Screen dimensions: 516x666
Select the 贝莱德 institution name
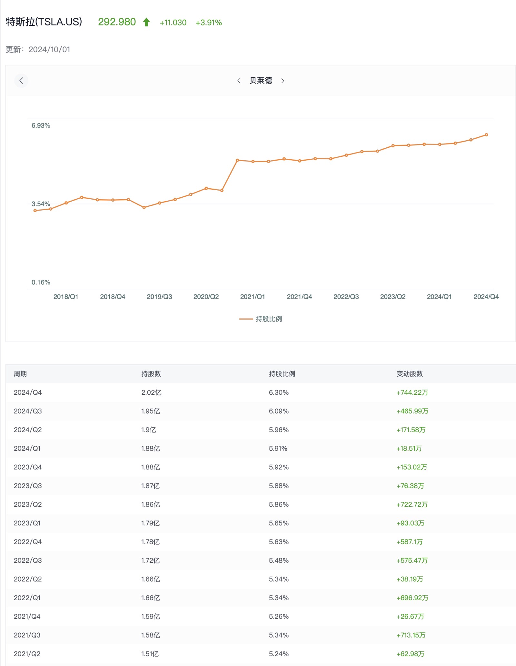click(261, 81)
